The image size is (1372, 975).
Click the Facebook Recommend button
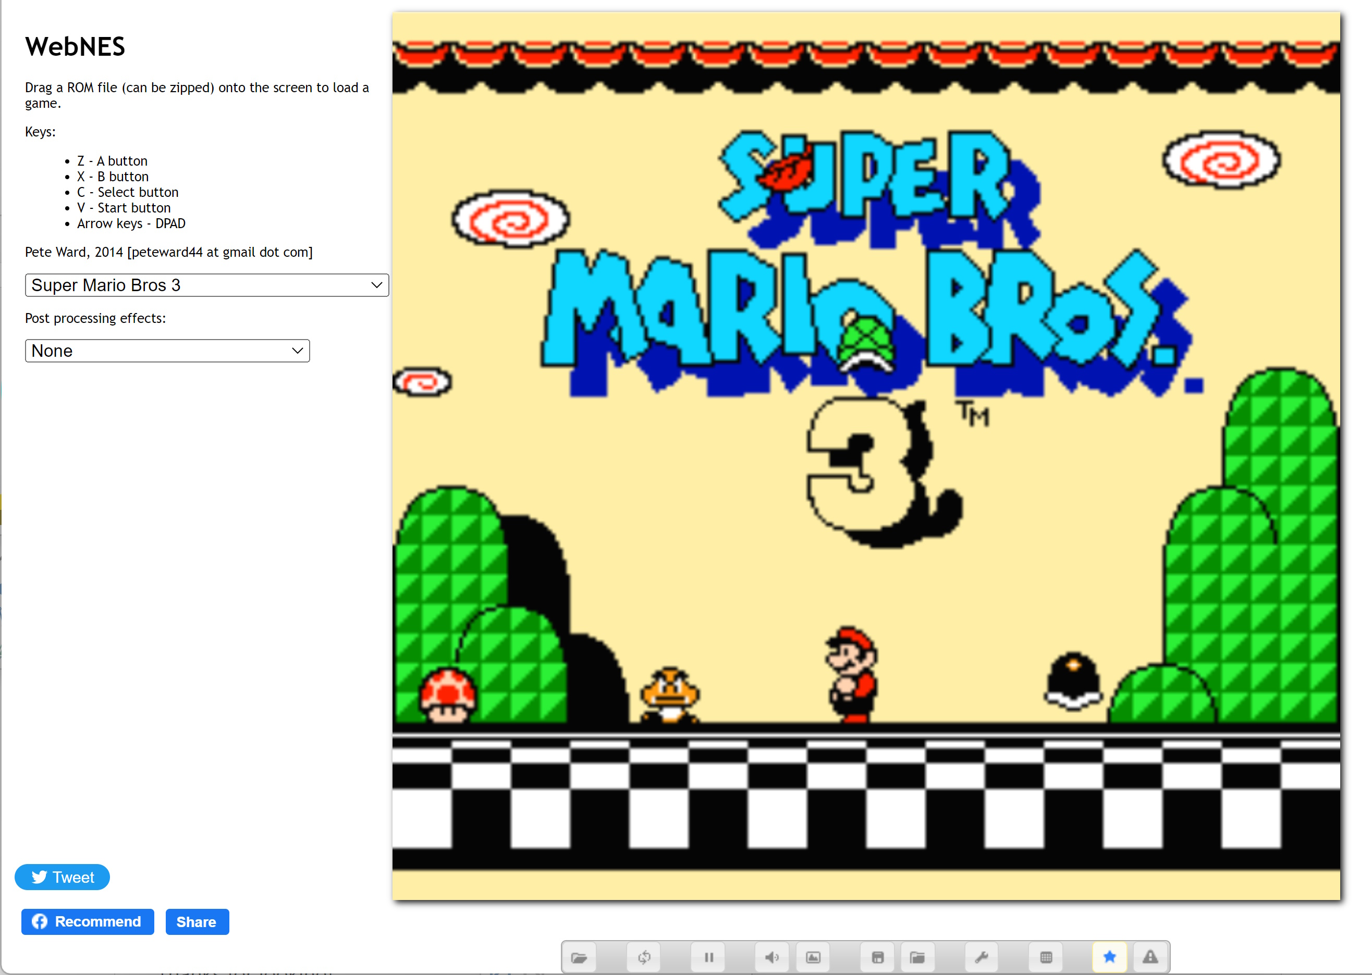(88, 921)
